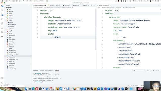The width and height of the screenshot is (161, 91).
Task: Click the Spaces indentation status item
Action: click(137, 86)
